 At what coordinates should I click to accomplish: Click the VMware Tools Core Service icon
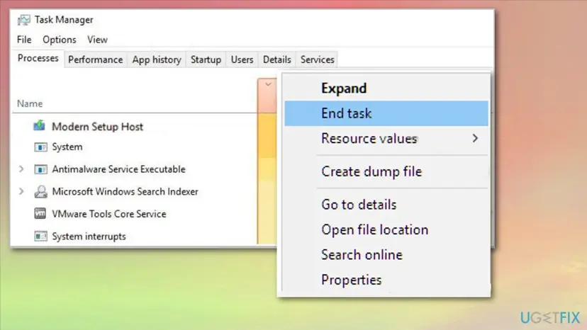pos(40,214)
